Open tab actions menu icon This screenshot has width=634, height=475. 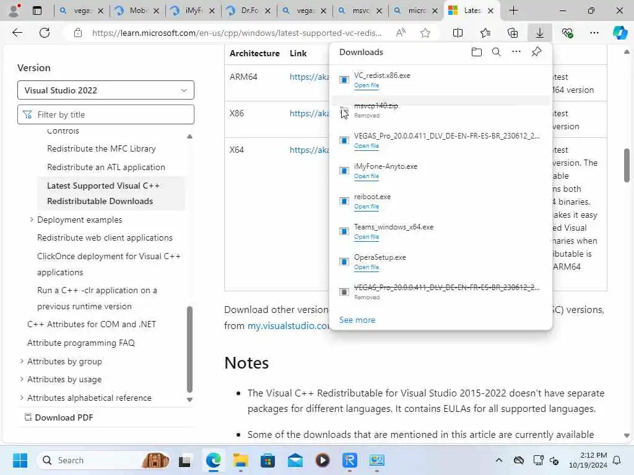[x=37, y=11]
